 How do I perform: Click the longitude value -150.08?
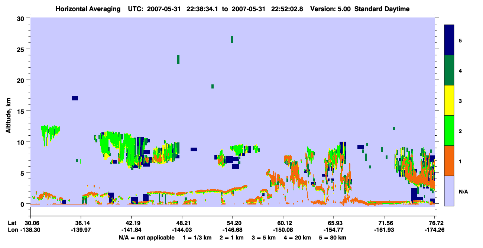(x=283, y=230)
